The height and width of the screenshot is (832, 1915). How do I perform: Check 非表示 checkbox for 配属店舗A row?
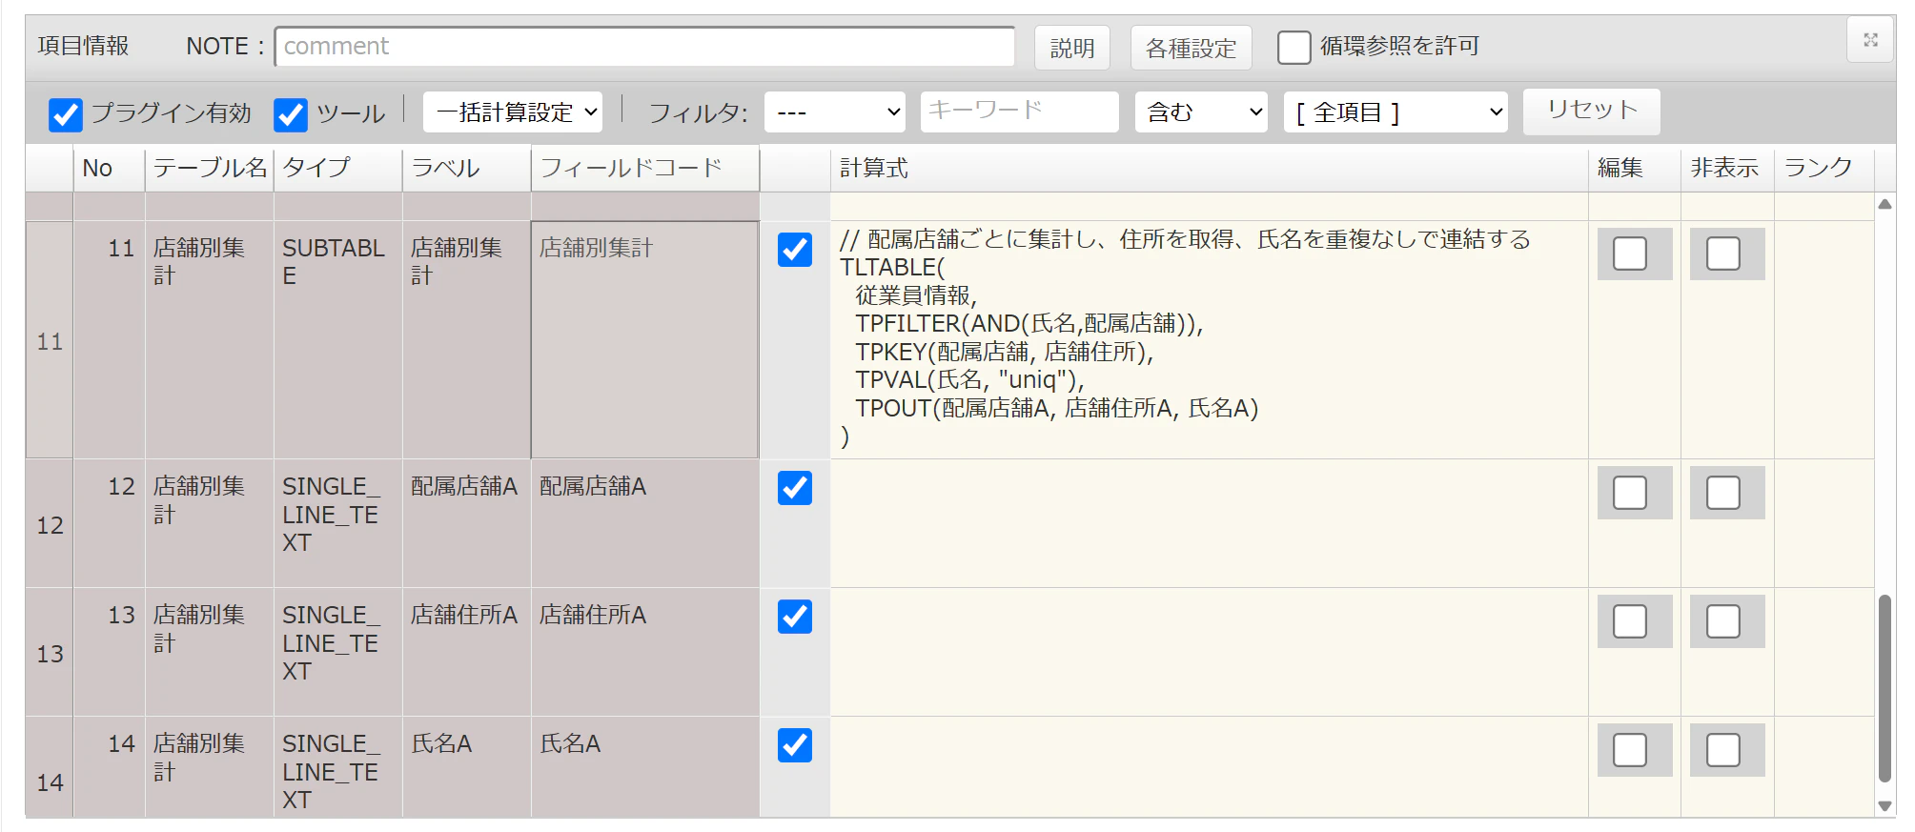coord(1723,493)
